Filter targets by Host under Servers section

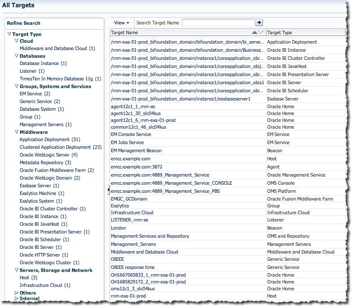click(x=24, y=277)
